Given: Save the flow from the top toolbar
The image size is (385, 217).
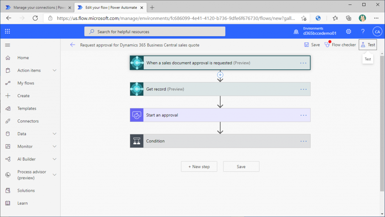Looking at the screenshot, I should tap(312, 45).
